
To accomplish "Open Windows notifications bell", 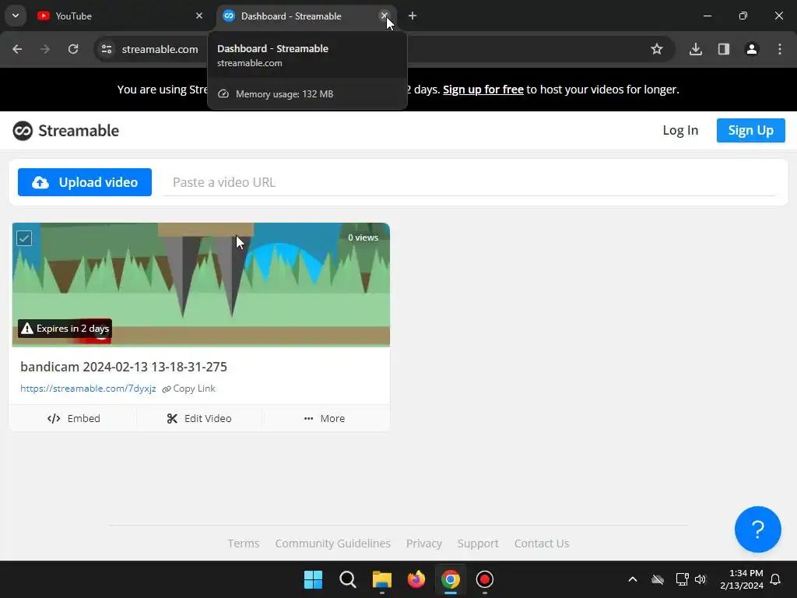I will coord(775,579).
